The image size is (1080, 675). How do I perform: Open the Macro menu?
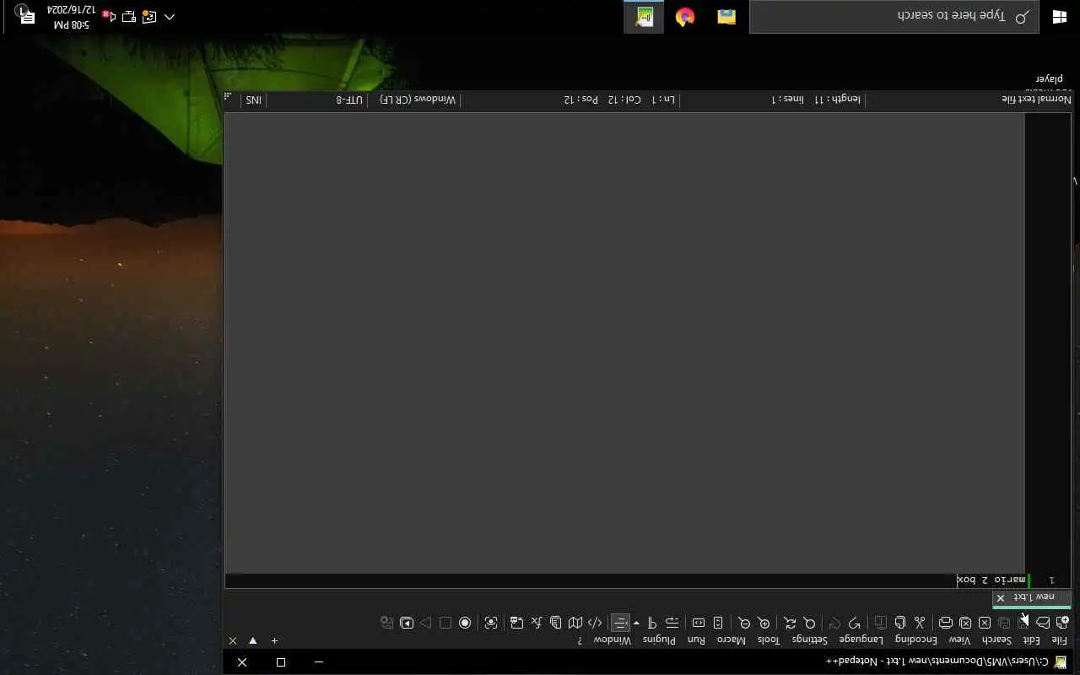click(x=732, y=640)
